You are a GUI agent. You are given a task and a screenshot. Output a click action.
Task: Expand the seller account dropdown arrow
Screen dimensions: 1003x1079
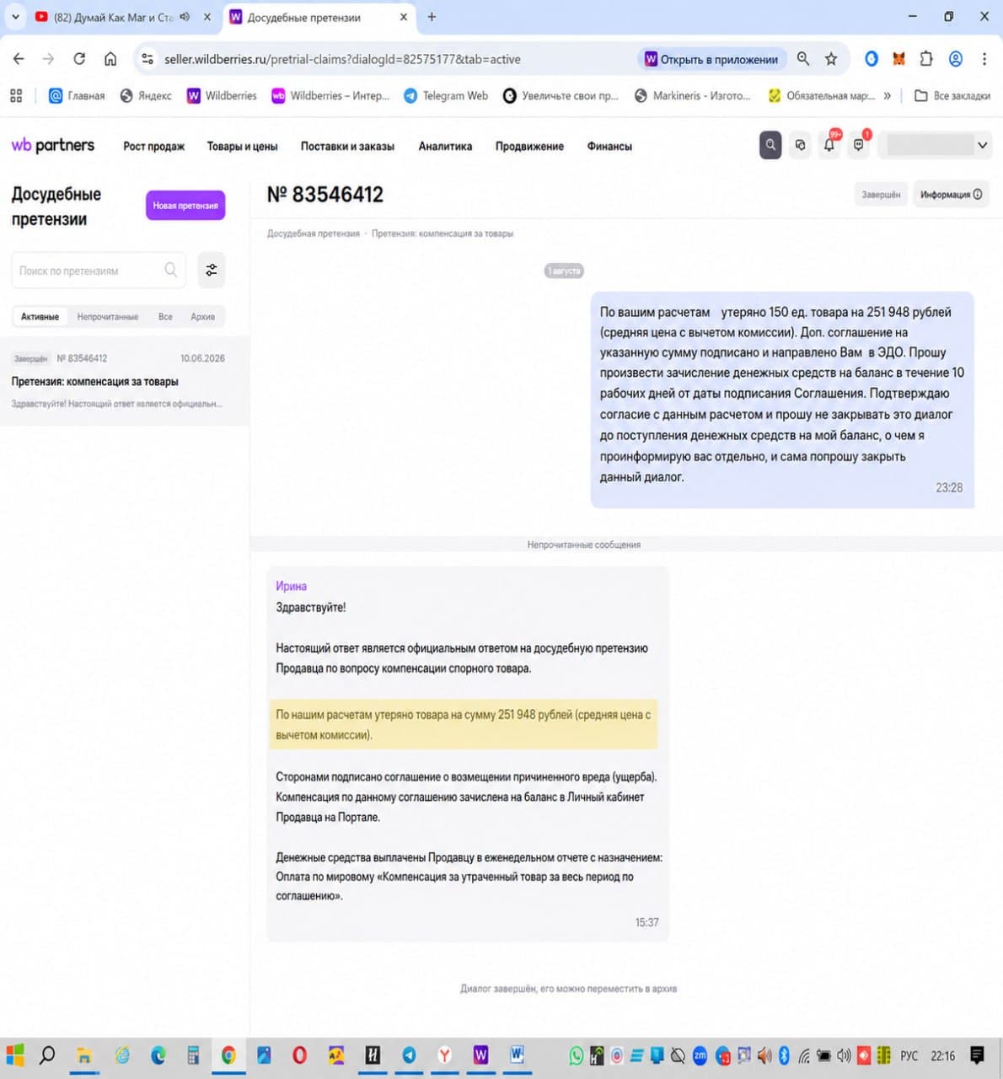point(982,145)
